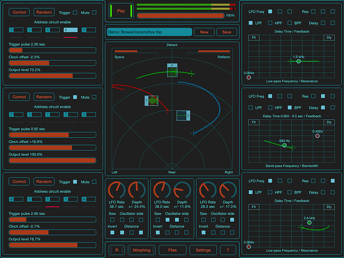Screen dimensions: 344x258
Task: Click the LFO Rate knob showing 38.7 sec
Action: click(x=117, y=190)
